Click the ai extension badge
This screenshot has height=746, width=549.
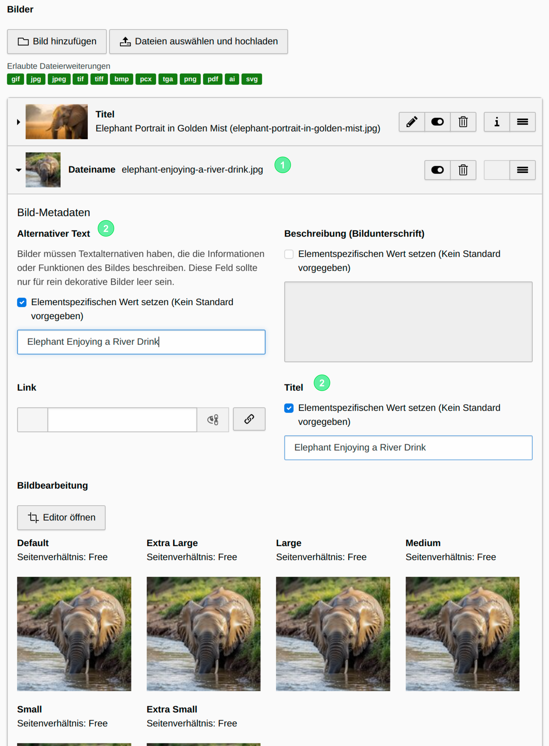point(232,79)
